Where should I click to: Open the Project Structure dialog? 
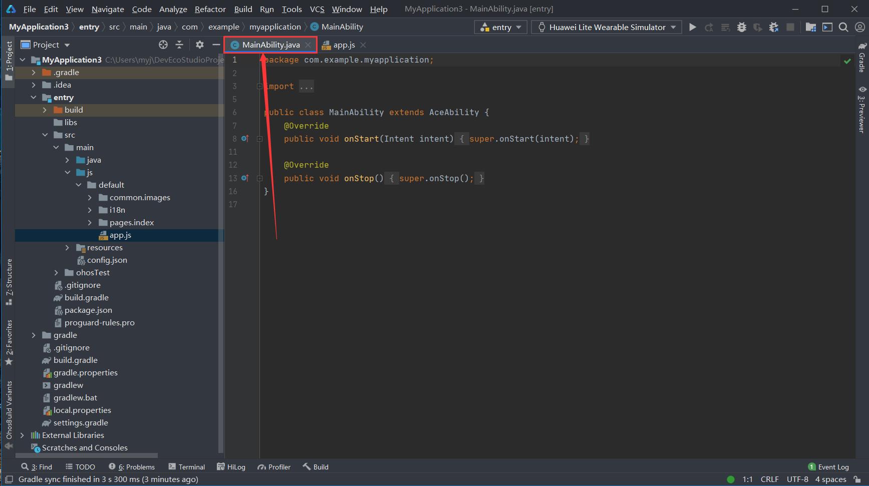click(x=811, y=27)
